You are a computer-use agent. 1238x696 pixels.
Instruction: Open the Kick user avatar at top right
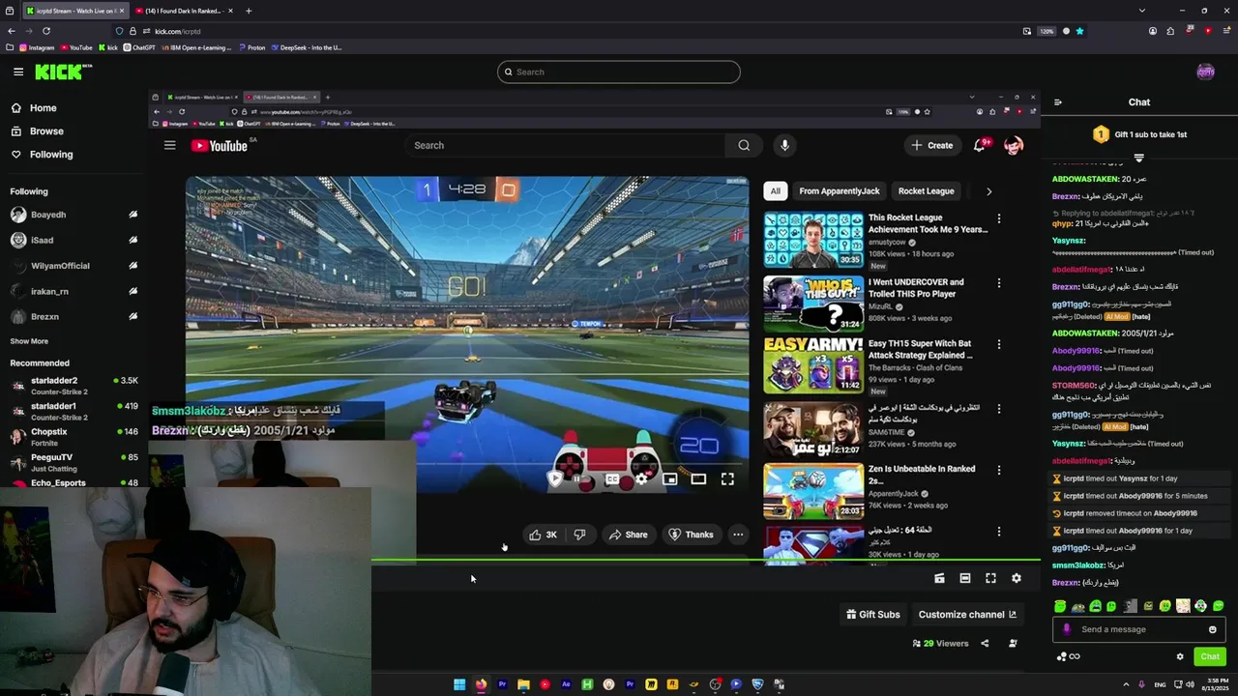1205,72
